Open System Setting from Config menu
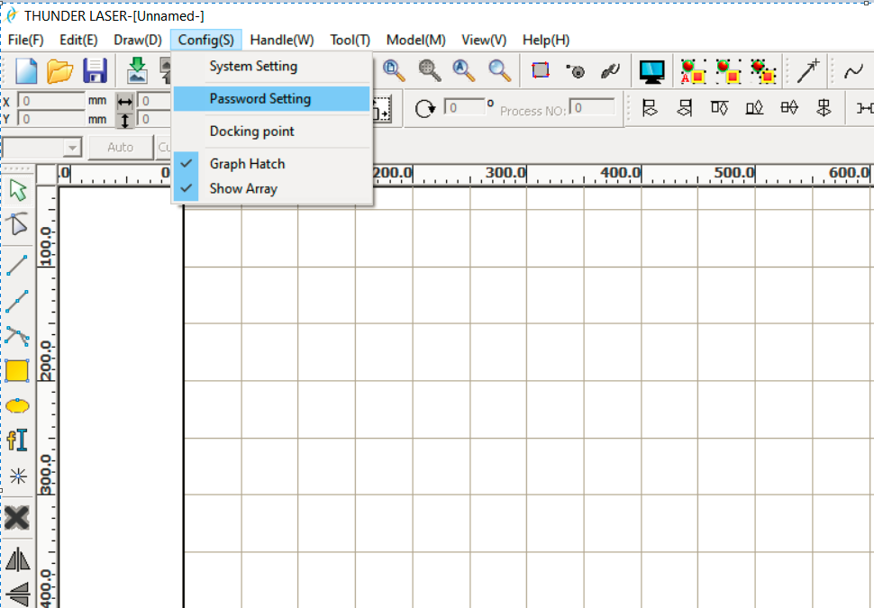Image resolution: width=874 pixels, height=608 pixels. (x=272, y=66)
